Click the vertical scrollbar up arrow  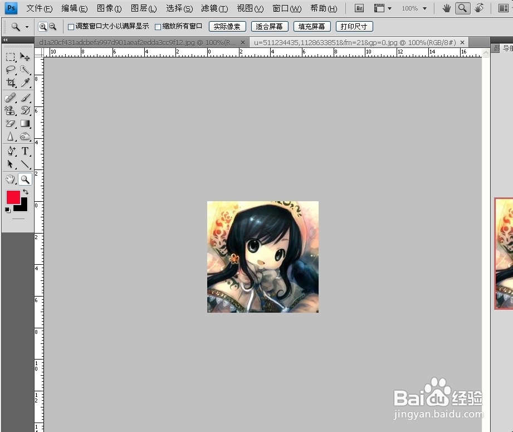click(486, 53)
